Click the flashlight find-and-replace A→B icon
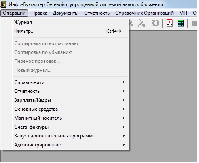The image size is (199, 163). coord(141,23)
